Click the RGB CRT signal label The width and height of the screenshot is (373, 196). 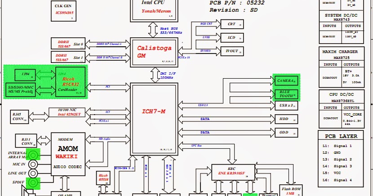pyautogui.click(x=206, y=24)
